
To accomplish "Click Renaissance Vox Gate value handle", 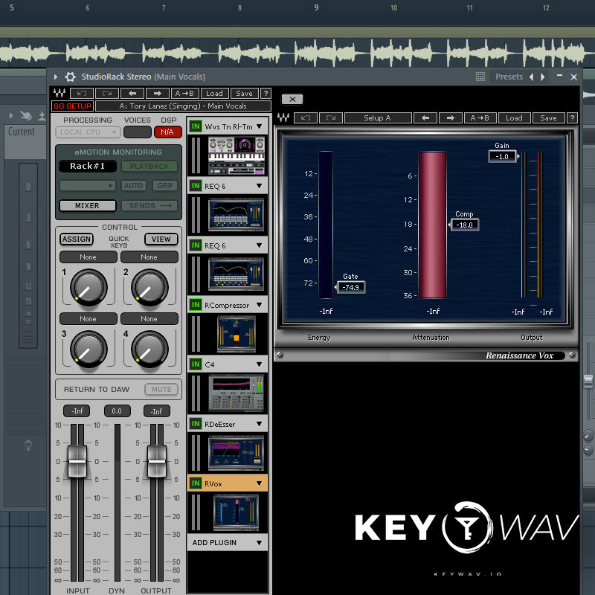I will (x=350, y=287).
